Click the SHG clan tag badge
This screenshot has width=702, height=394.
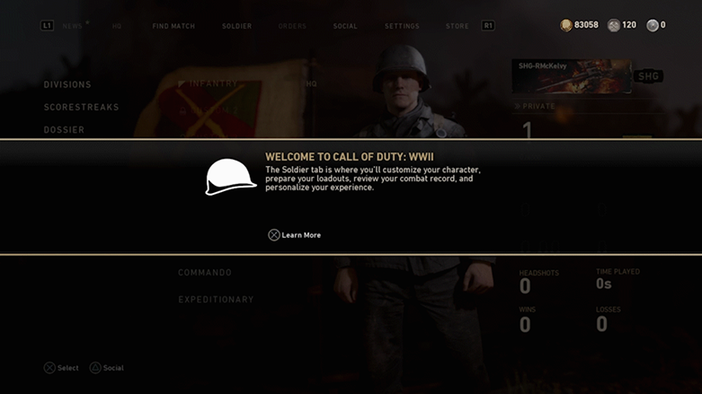click(648, 76)
